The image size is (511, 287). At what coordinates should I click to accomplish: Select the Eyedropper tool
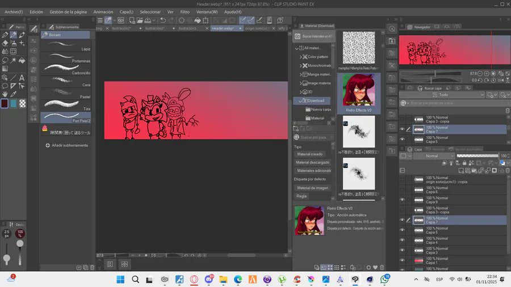[14, 94]
